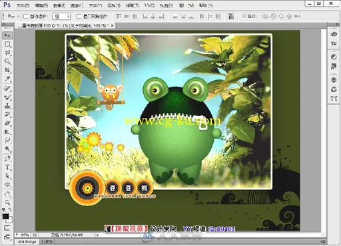The height and width of the screenshot is (246, 341).
Task: Select the Move tool in the toolbox
Action: (7, 35)
